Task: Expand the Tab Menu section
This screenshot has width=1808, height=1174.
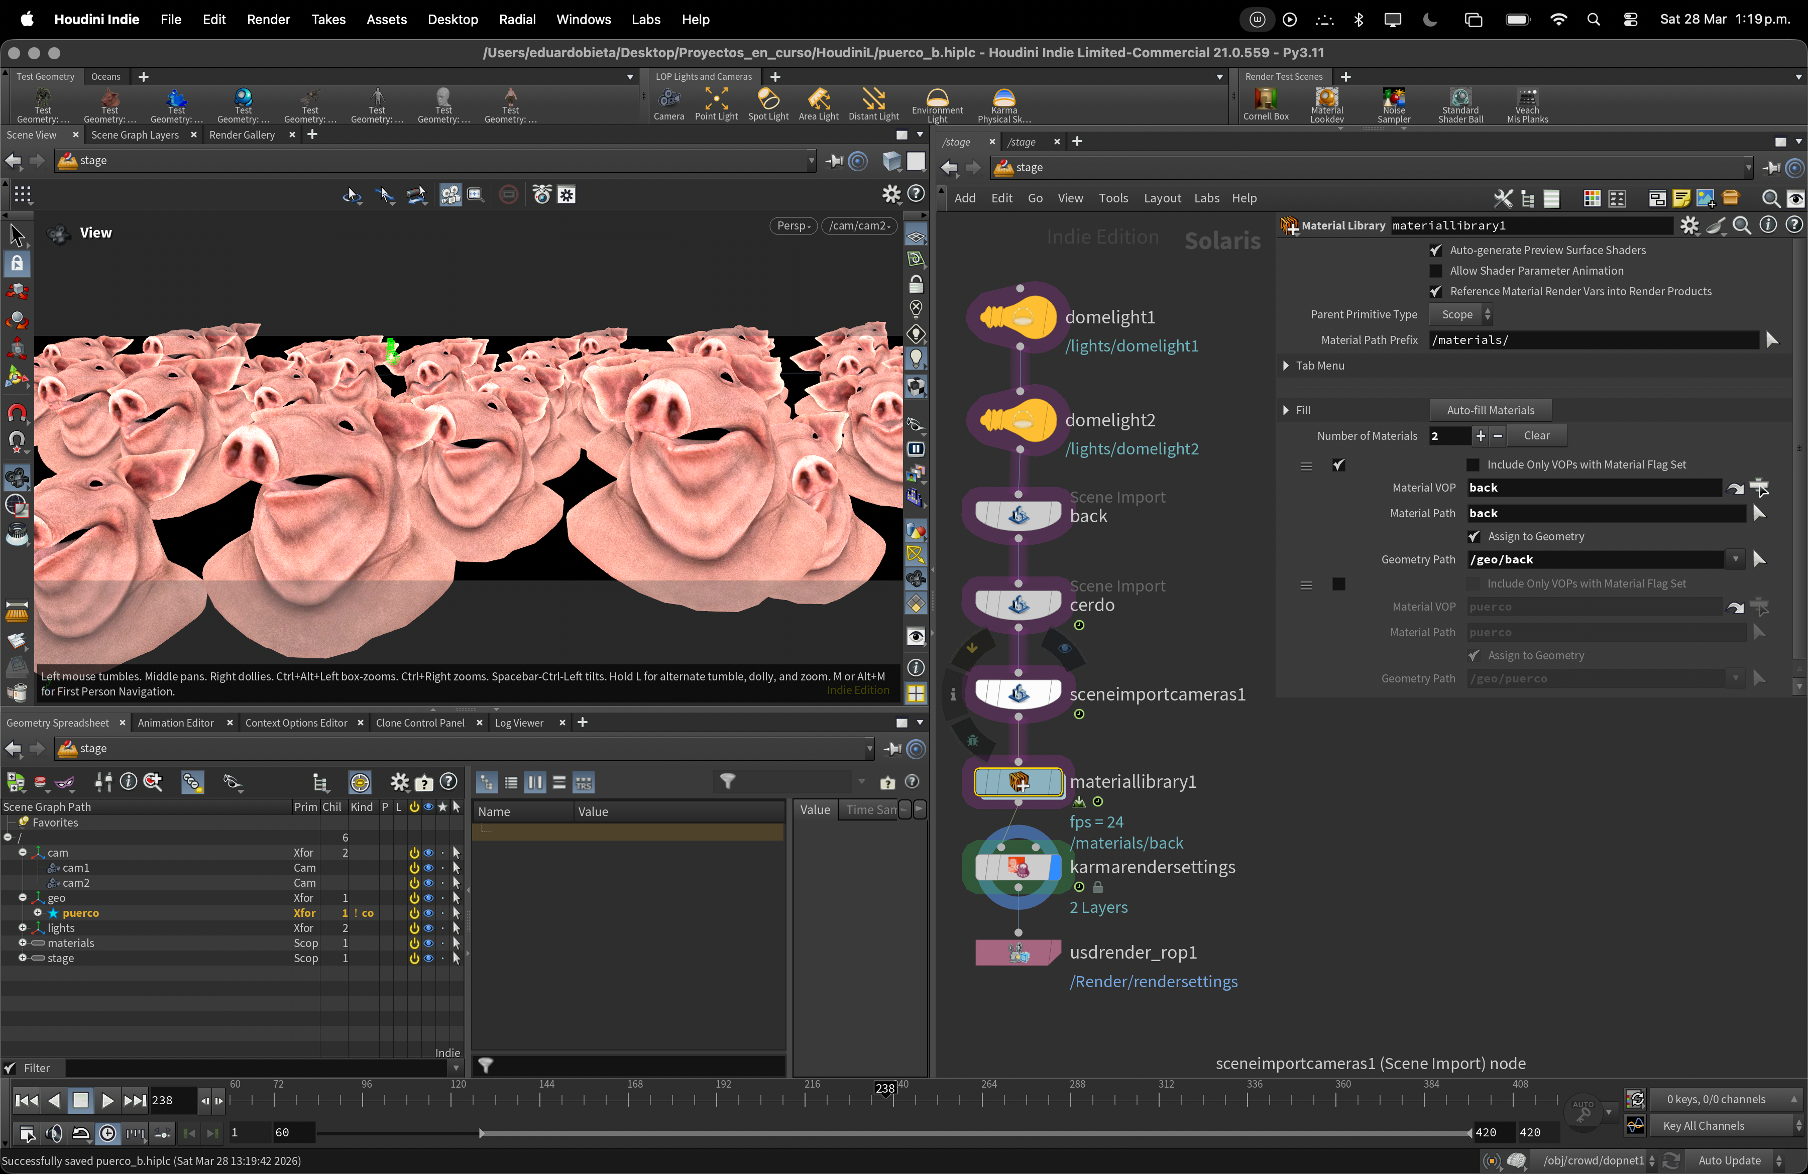Action: tap(1286, 366)
